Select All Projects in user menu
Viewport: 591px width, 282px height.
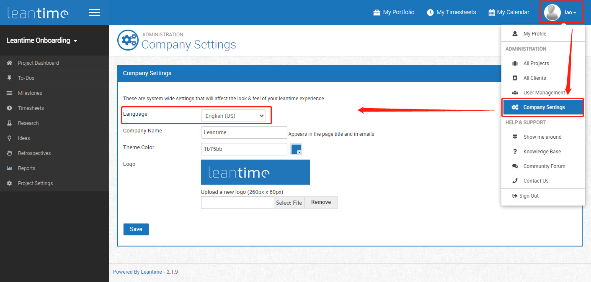[x=543, y=64]
